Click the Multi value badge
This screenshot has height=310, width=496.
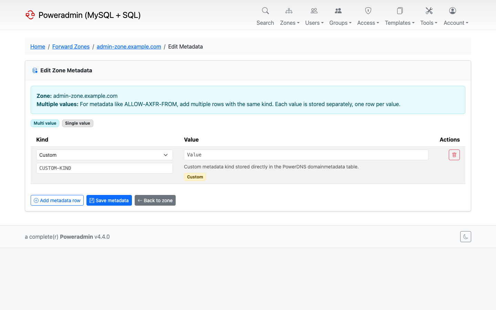click(x=45, y=123)
